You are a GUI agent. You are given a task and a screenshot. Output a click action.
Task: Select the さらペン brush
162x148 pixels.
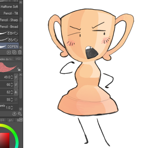click(9, 40)
